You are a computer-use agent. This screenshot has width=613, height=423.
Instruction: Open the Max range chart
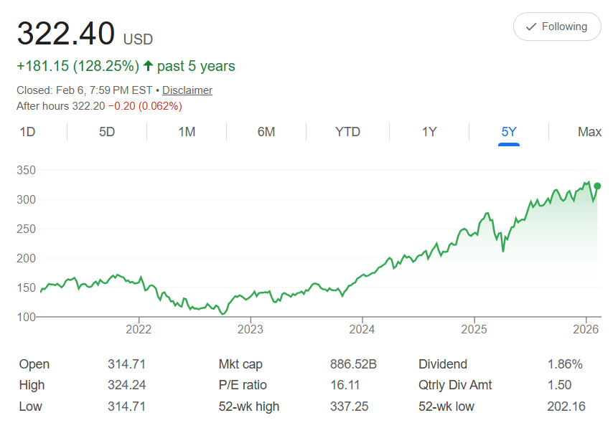[589, 132]
